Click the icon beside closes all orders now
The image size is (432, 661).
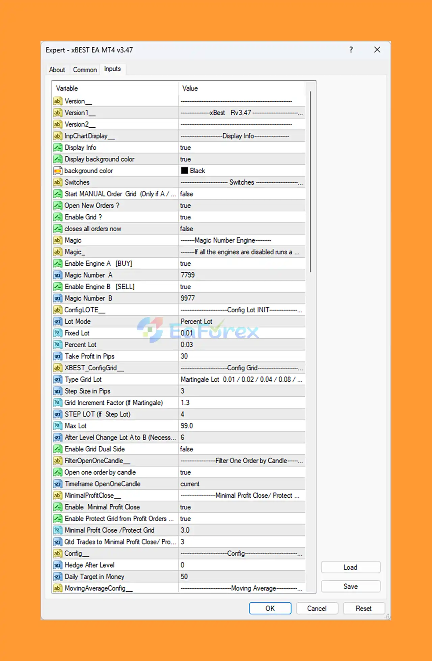(58, 229)
